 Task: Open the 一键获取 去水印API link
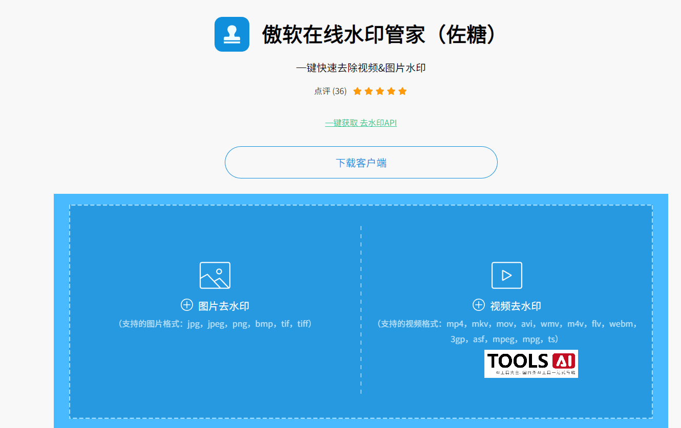pos(361,123)
